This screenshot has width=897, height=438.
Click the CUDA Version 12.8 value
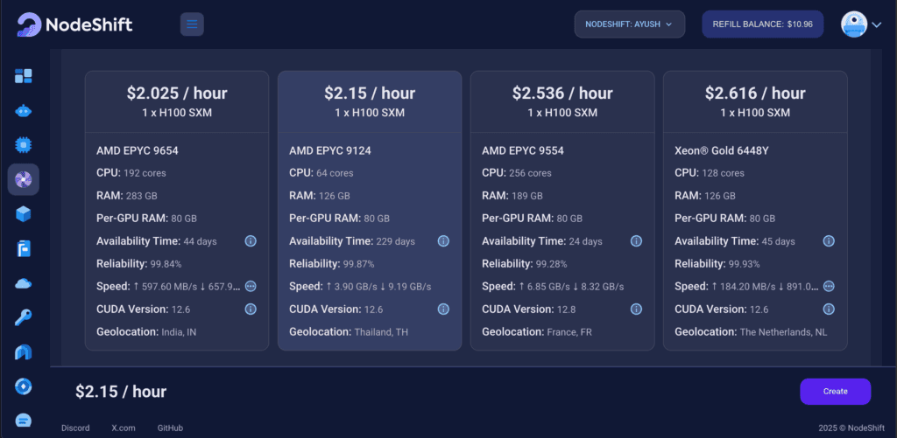565,309
